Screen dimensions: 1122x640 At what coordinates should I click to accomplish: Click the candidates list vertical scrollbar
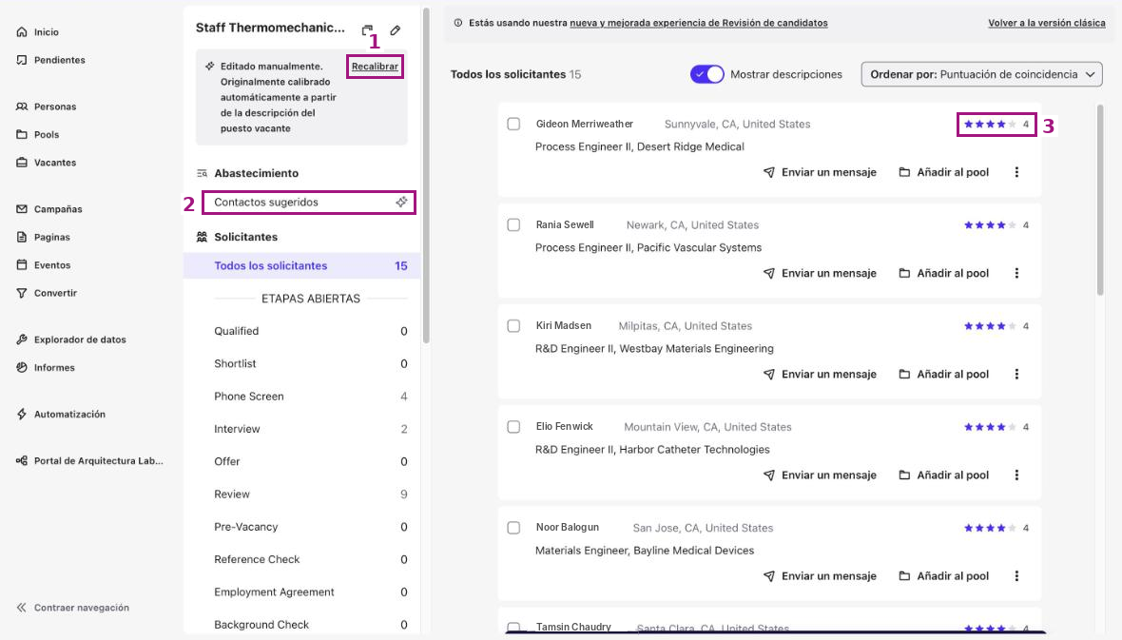(x=1100, y=201)
